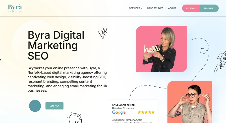The width and height of the screenshot is (226, 123).
Task: Click the Byra Marketing logo
Action: coord(15,8)
